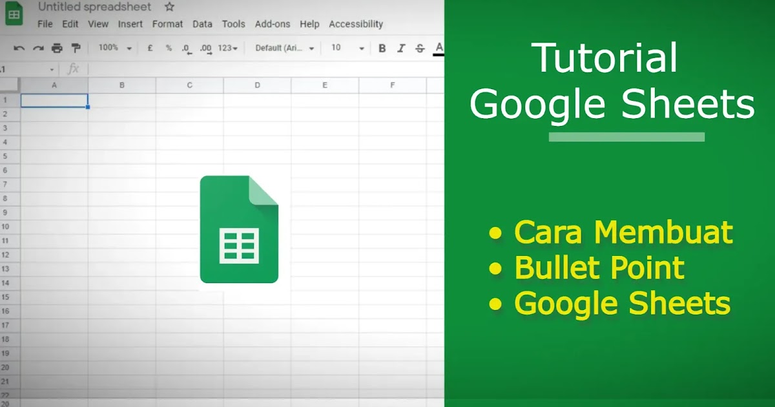Screen dimensions: 775x407
Task: Open the Print dialog
Action: coord(56,48)
